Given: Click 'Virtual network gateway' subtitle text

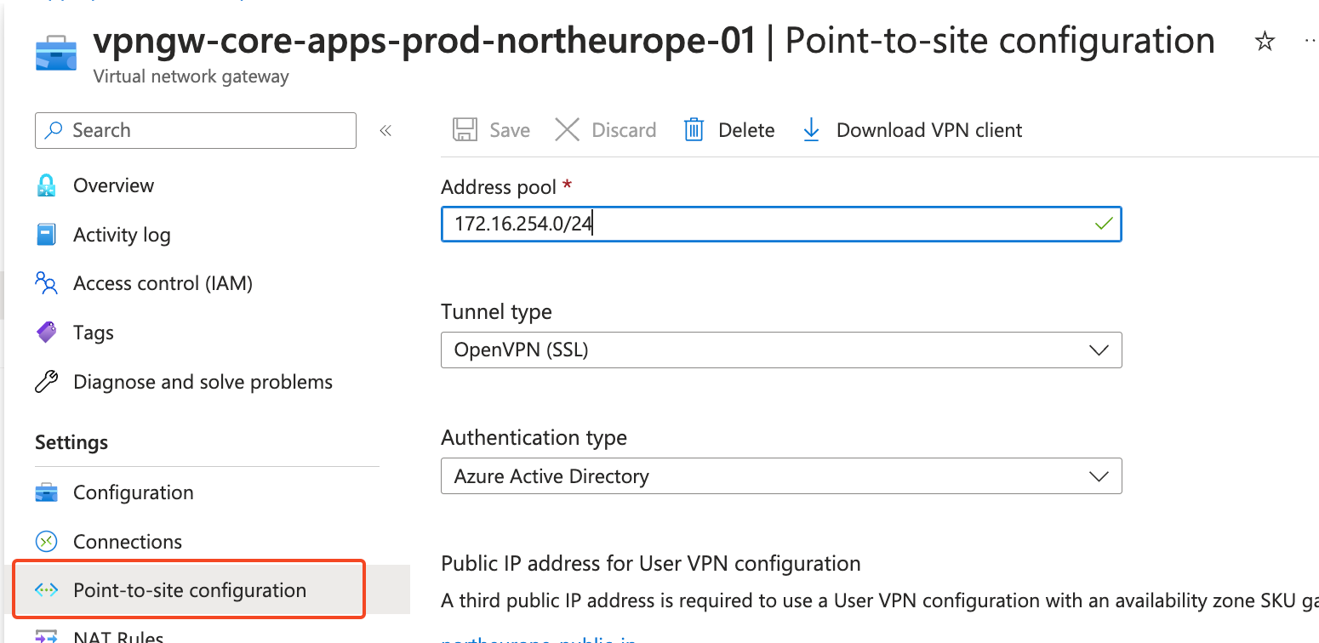Looking at the screenshot, I should tap(191, 77).
